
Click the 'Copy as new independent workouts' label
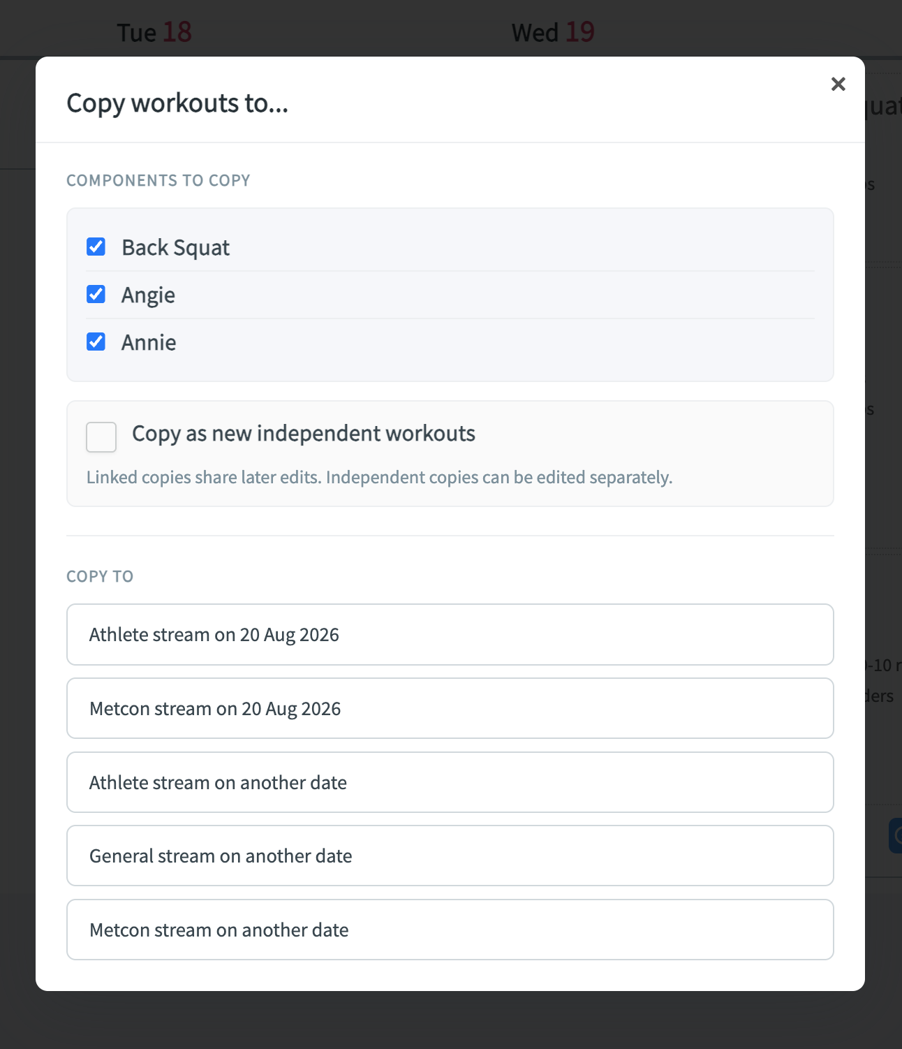[304, 434]
